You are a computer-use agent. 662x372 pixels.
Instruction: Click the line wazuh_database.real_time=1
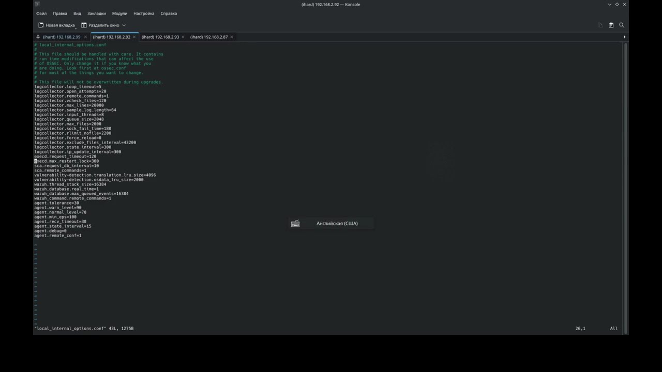[x=67, y=189]
